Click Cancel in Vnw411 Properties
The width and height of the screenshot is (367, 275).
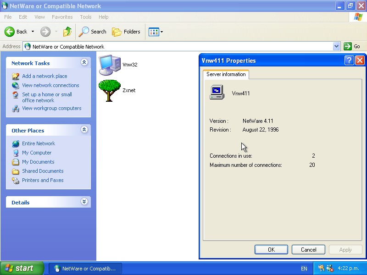click(x=308, y=249)
